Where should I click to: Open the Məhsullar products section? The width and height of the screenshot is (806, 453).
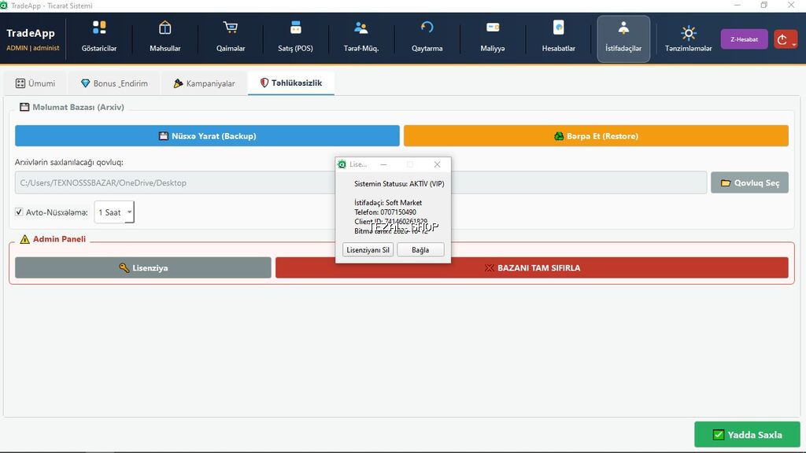pos(165,37)
